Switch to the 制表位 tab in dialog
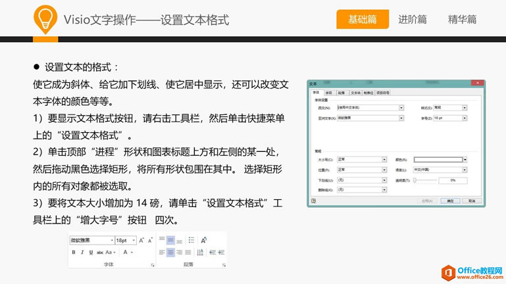506x284 pixels. click(x=368, y=93)
